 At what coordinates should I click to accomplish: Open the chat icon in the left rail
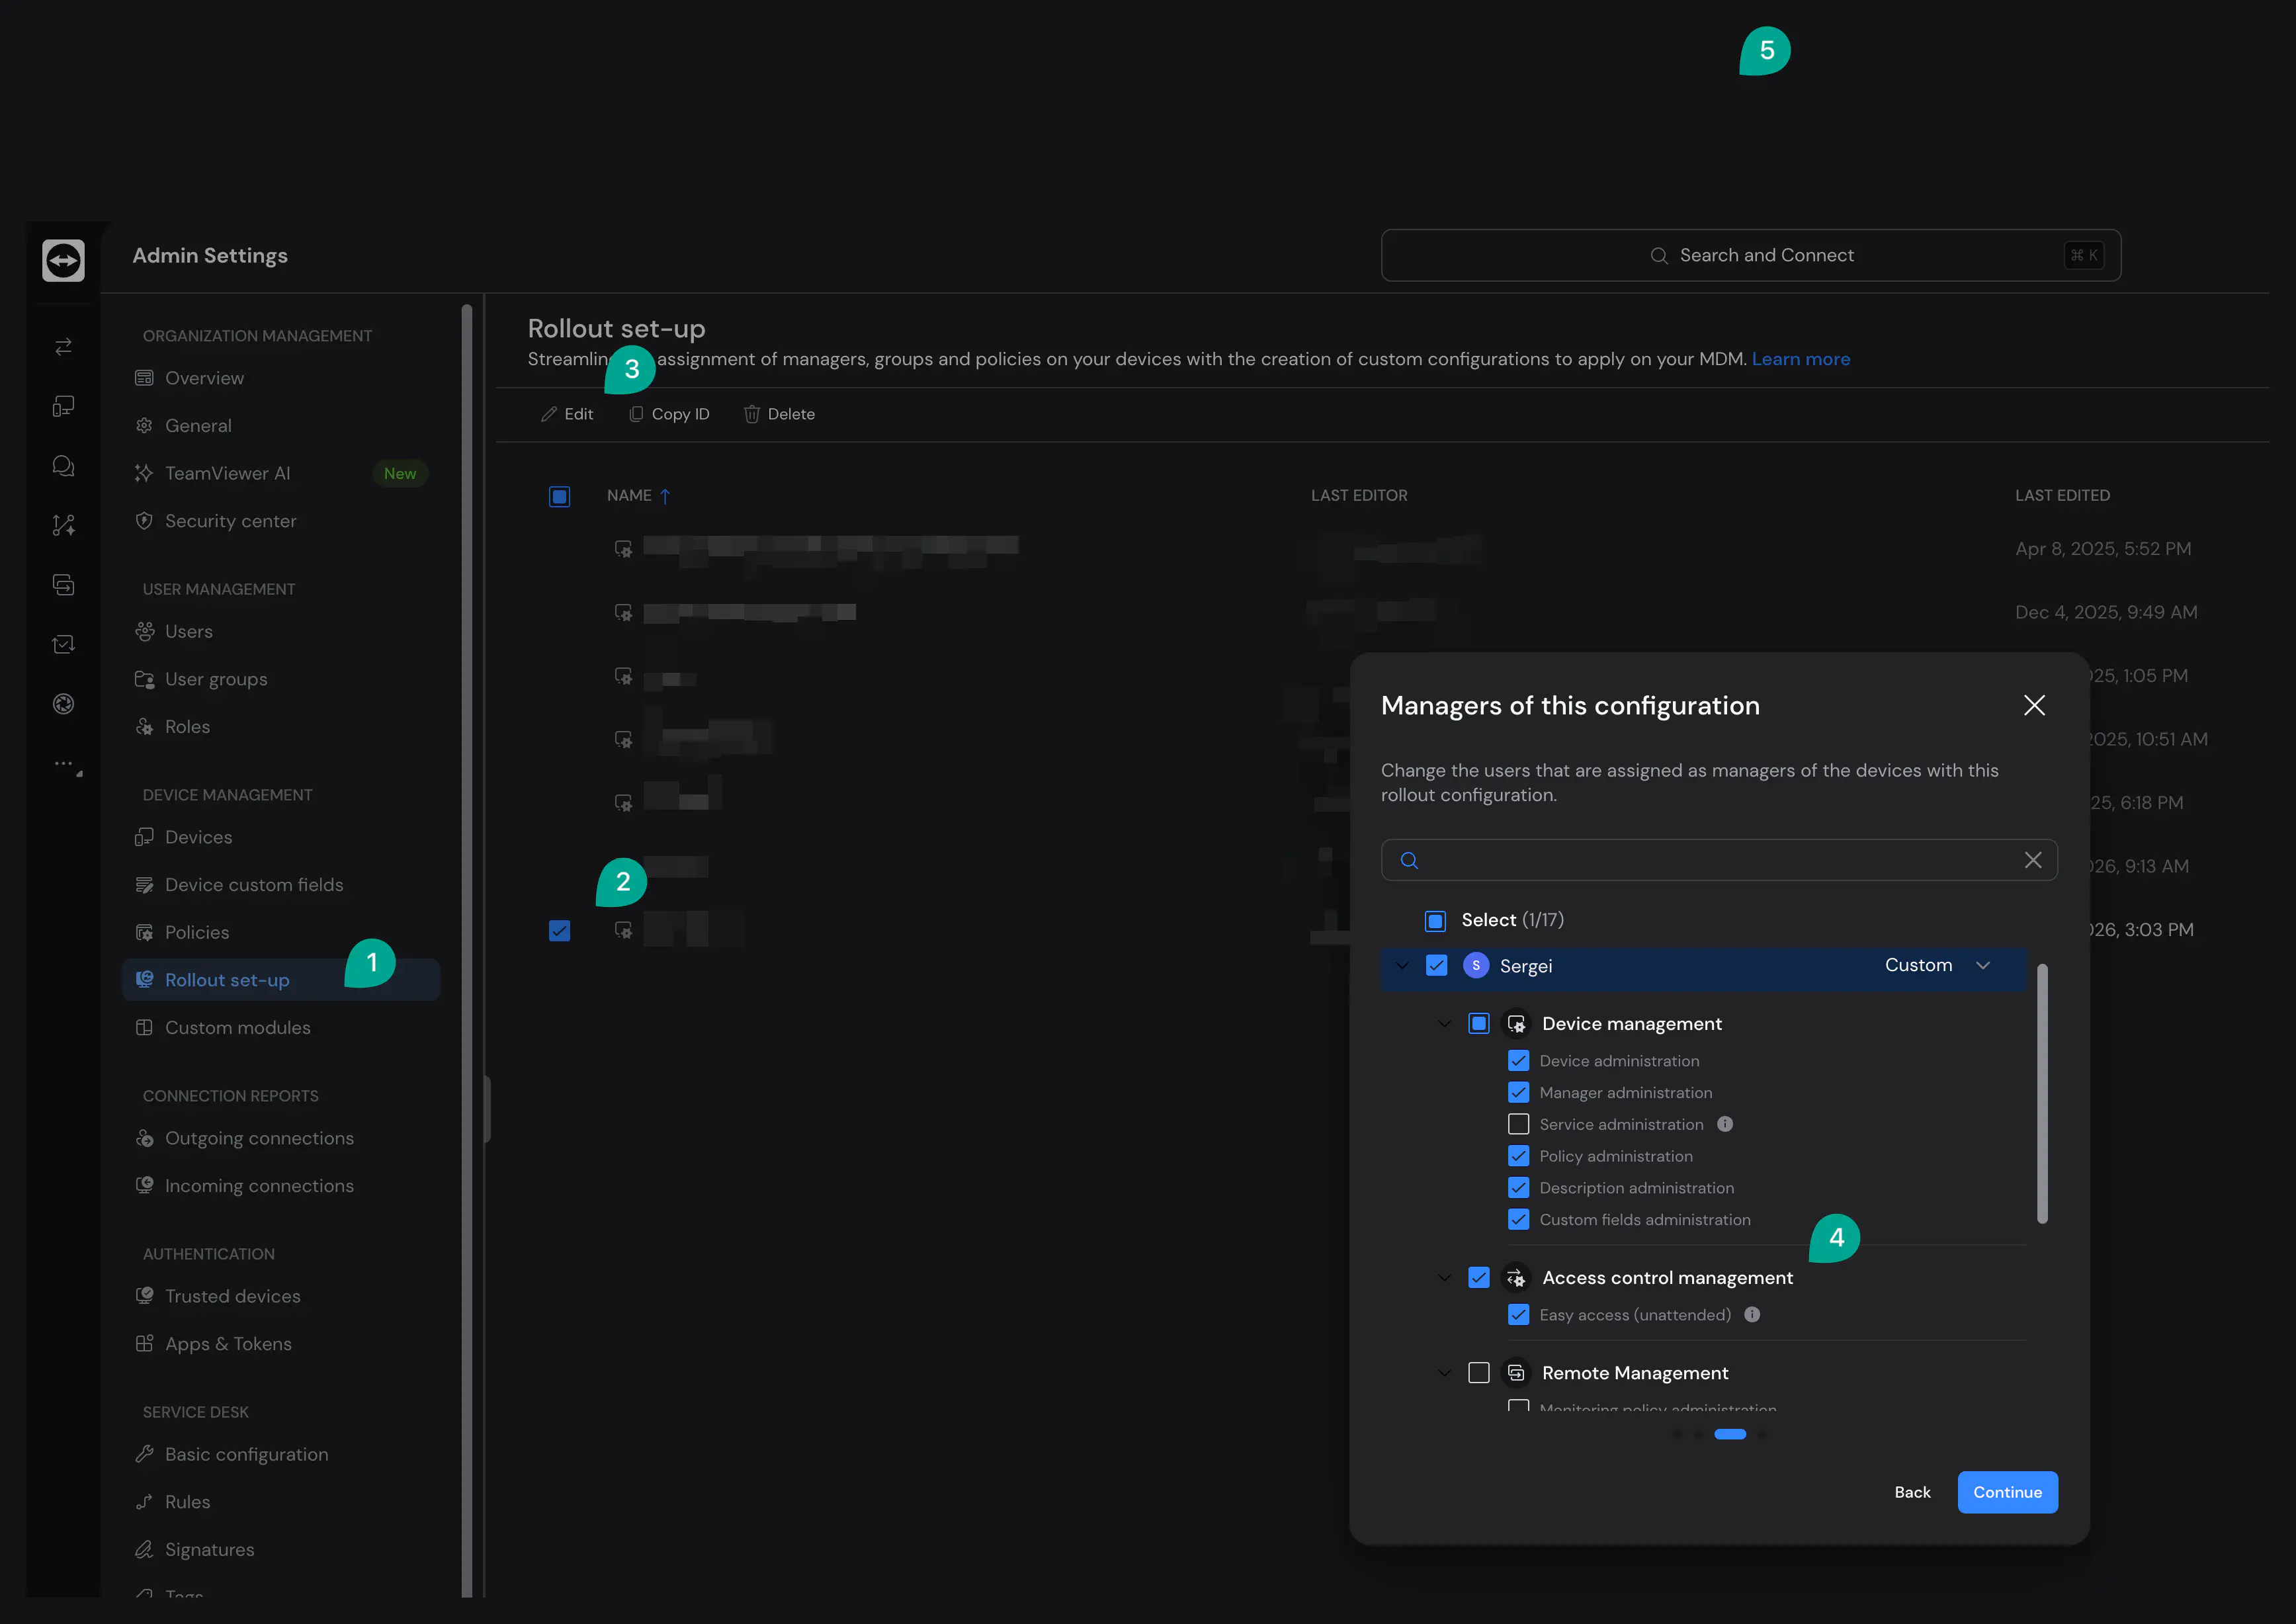pyautogui.click(x=63, y=466)
